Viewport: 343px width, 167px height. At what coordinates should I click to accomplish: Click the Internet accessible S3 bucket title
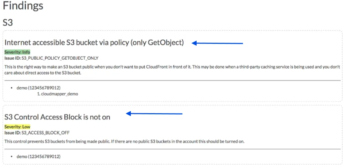click(x=94, y=42)
